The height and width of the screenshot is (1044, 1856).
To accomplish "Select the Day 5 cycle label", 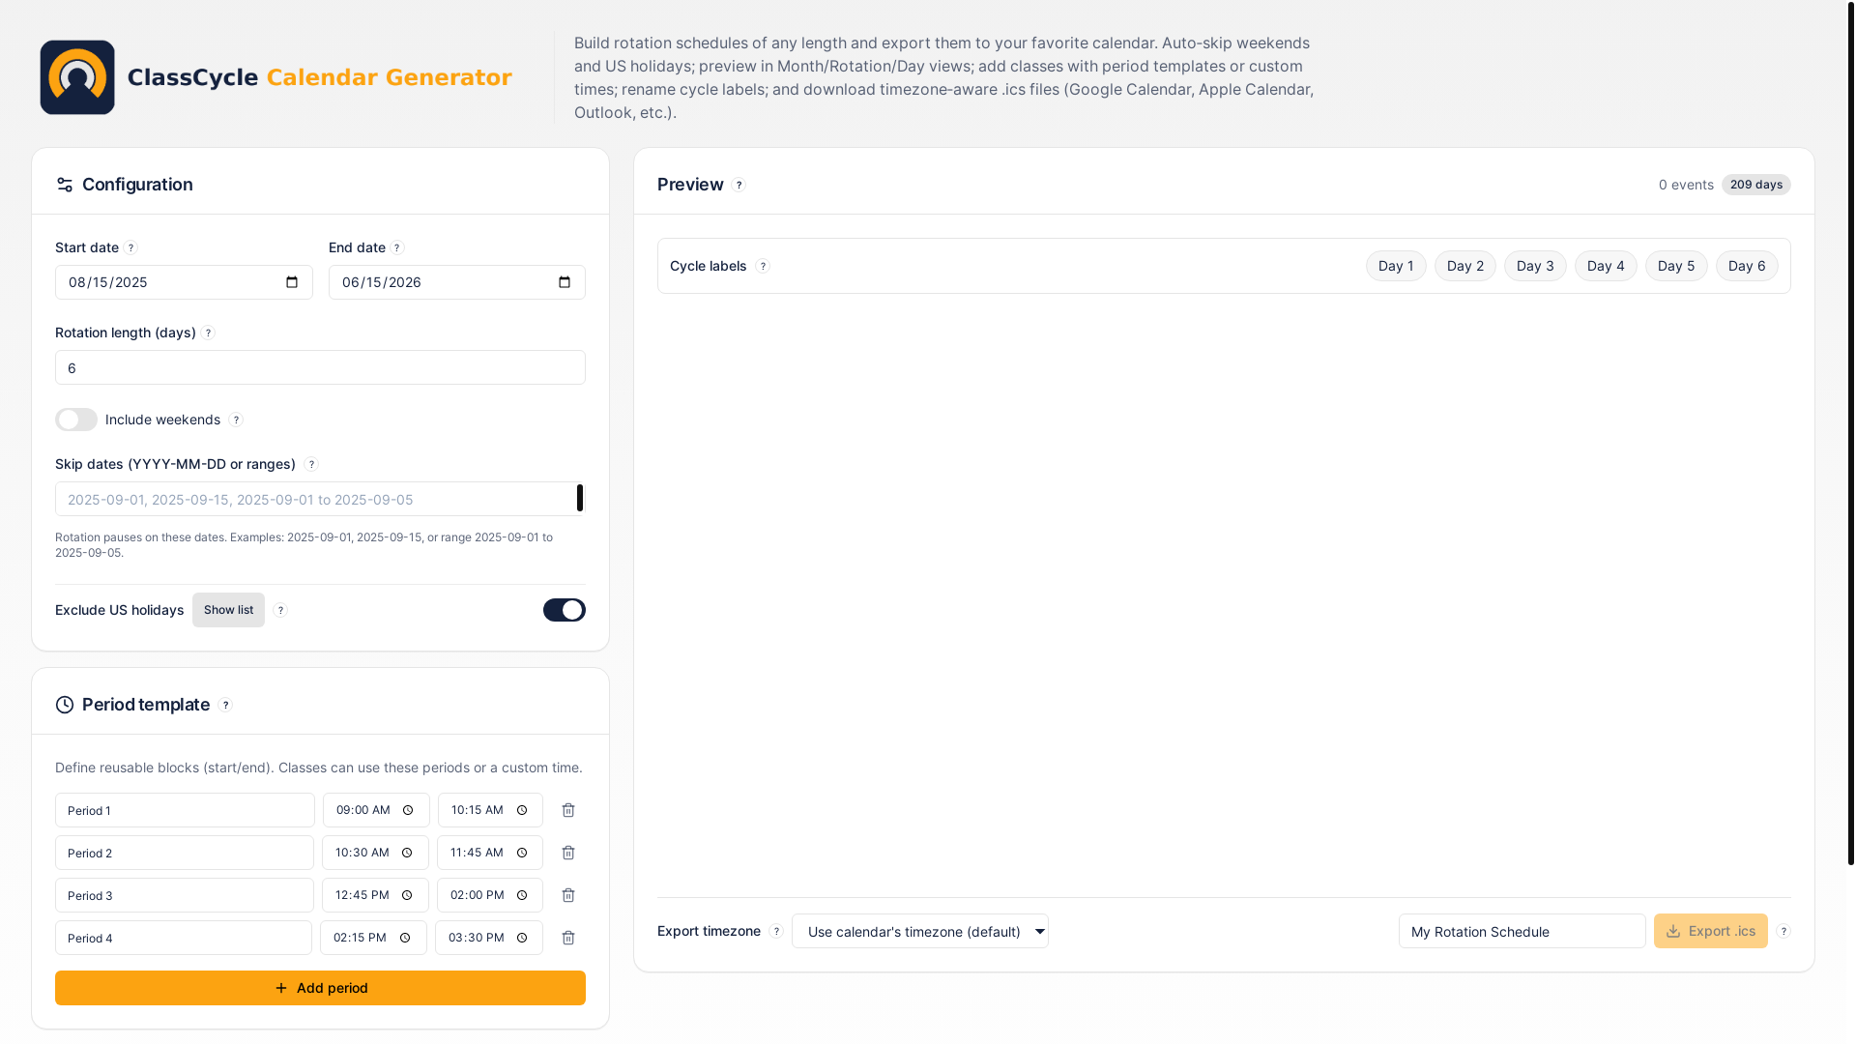I will pyautogui.click(x=1676, y=266).
